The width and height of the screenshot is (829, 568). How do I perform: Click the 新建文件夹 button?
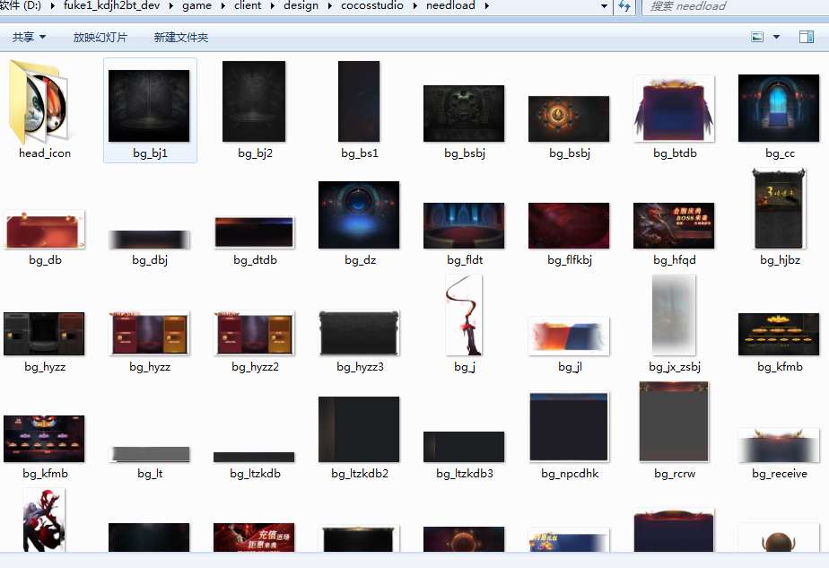180,37
